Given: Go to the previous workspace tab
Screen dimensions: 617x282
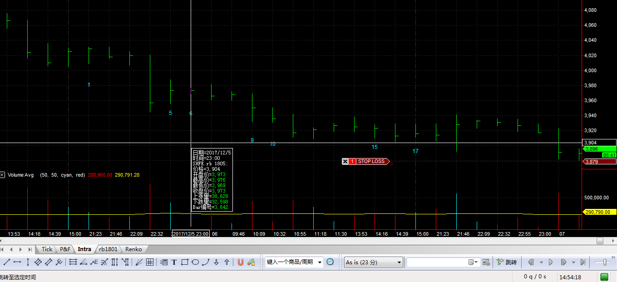Looking at the screenshot, I should pyautogui.click(x=12, y=249).
